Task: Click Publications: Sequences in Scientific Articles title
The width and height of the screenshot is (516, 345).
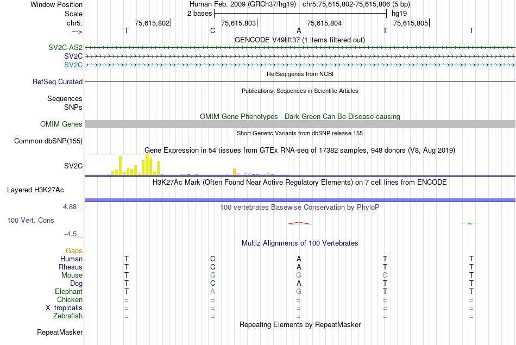Action: pyautogui.click(x=300, y=91)
